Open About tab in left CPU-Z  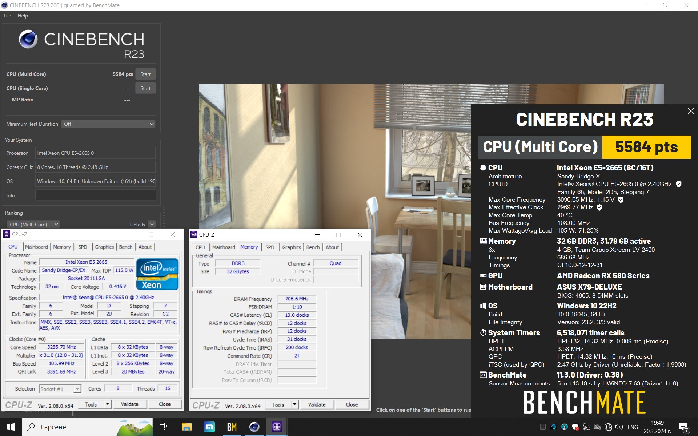[x=145, y=247]
